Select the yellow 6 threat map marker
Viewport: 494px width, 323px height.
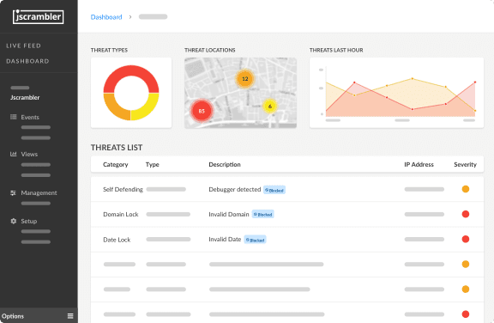pos(269,107)
